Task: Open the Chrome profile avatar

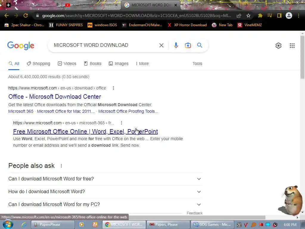Action: pos(289,16)
